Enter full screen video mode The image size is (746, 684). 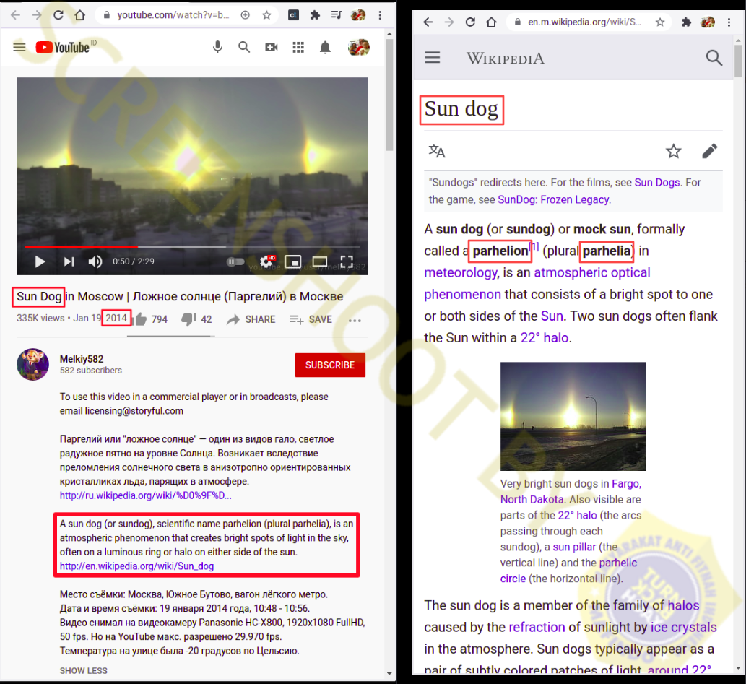click(347, 261)
